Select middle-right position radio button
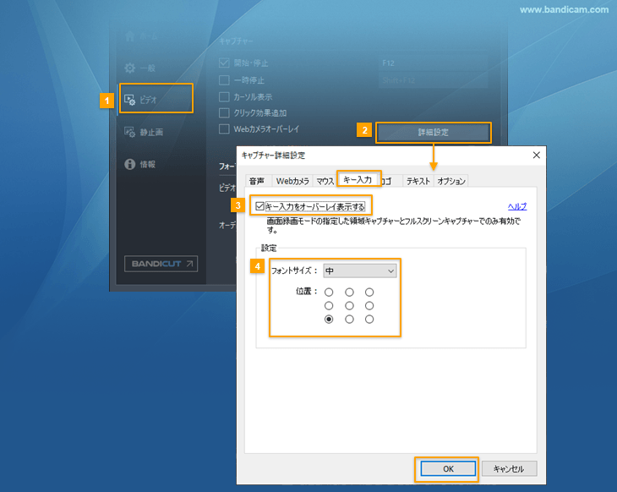617x492 pixels. 369,305
